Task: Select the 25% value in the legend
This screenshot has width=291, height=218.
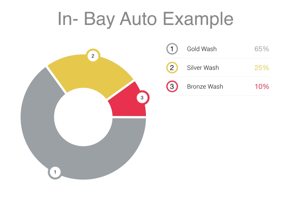Action: [262, 68]
